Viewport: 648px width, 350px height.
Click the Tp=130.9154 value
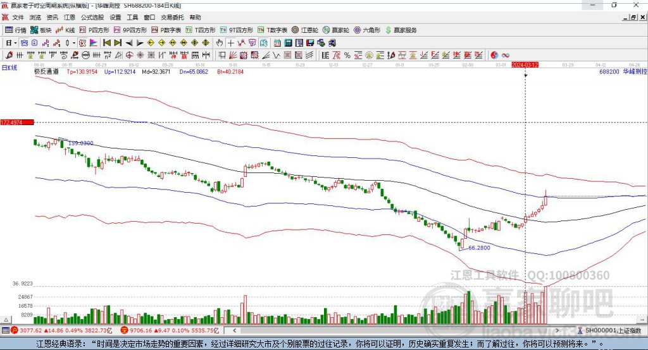(x=82, y=71)
